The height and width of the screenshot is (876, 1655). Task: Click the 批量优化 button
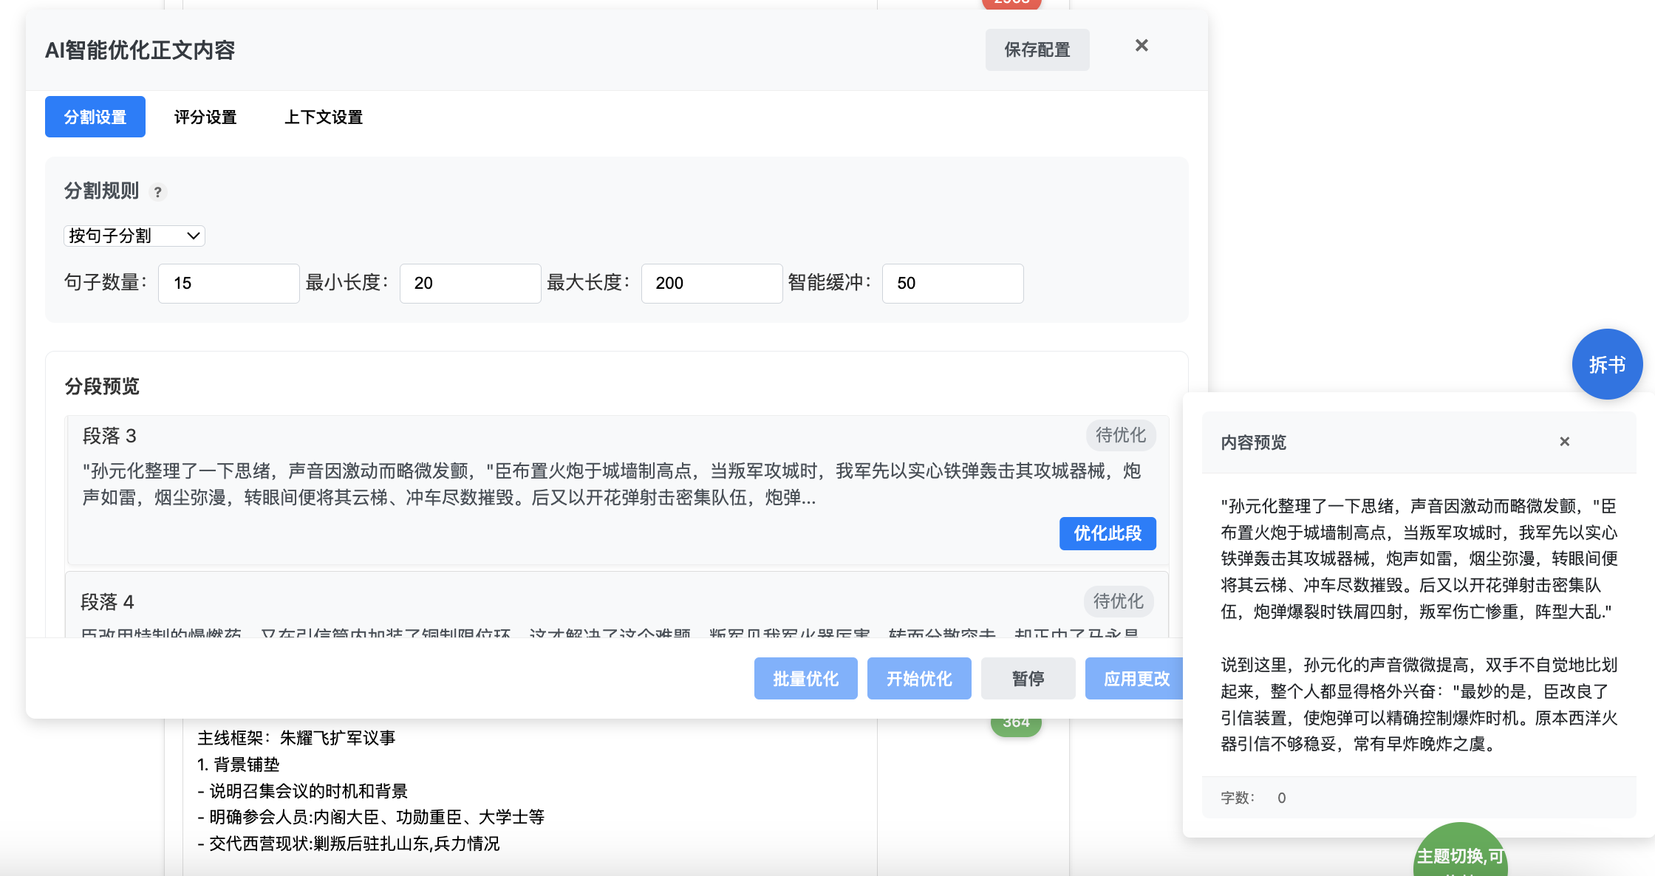pos(805,678)
